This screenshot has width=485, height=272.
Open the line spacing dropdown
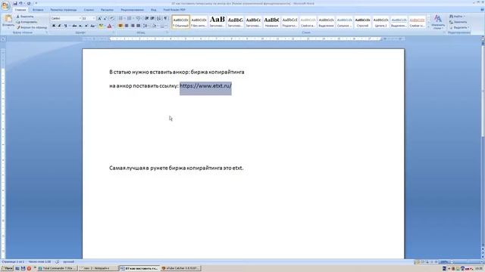[145, 26]
